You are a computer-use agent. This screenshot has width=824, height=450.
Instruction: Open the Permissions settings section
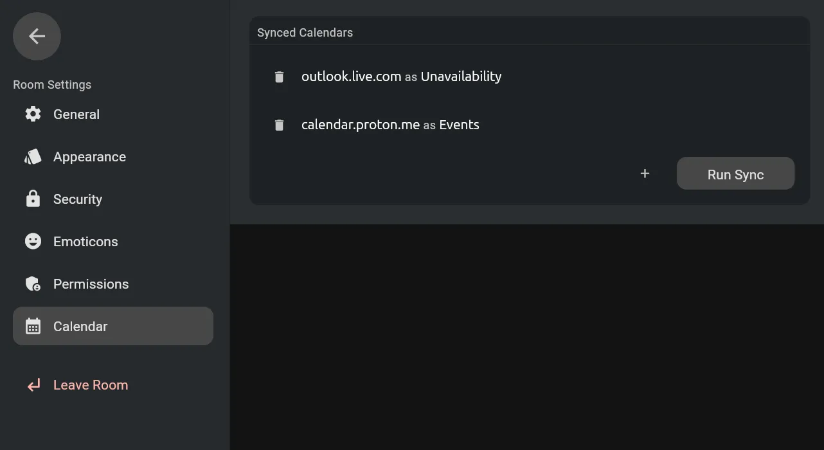coord(91,283)
